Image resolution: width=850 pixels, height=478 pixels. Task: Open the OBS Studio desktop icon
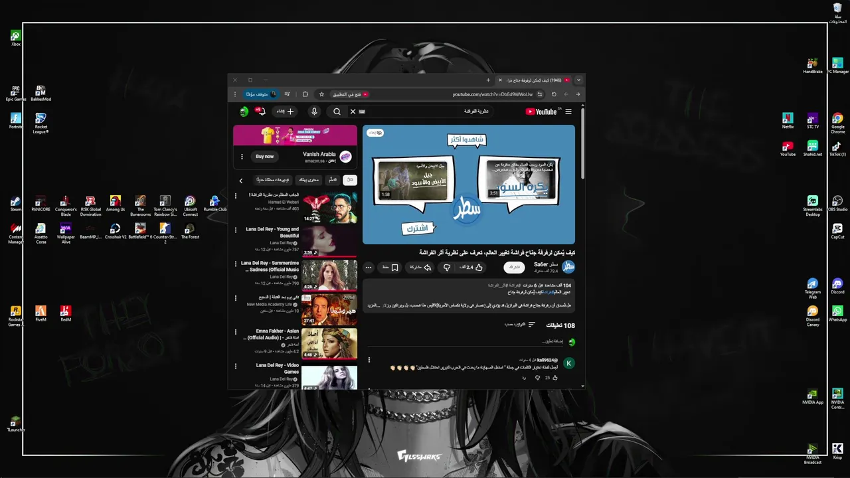pos(837,204)
